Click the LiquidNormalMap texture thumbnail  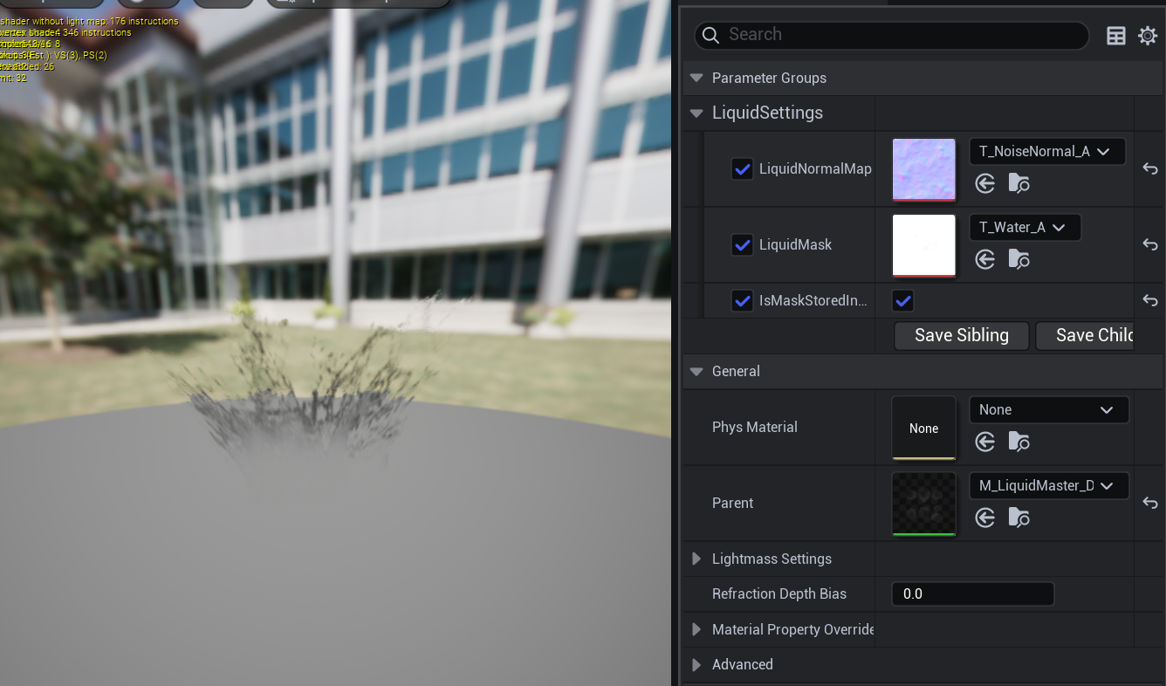(x=923, y=169)
